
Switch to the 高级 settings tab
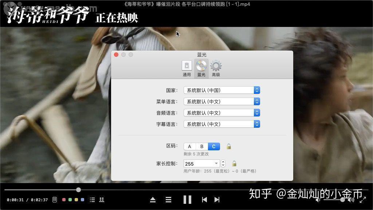(216, 67)
